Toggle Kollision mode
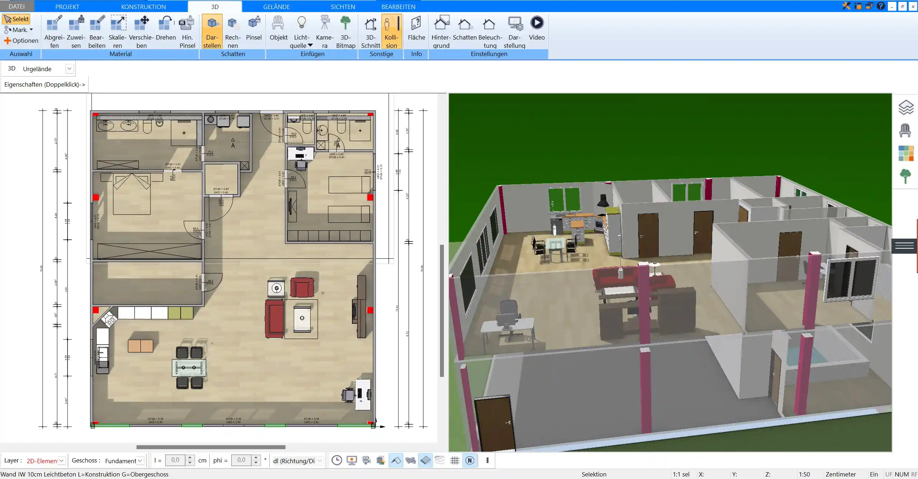Screen dimensions: 918x479 (391, 32)
